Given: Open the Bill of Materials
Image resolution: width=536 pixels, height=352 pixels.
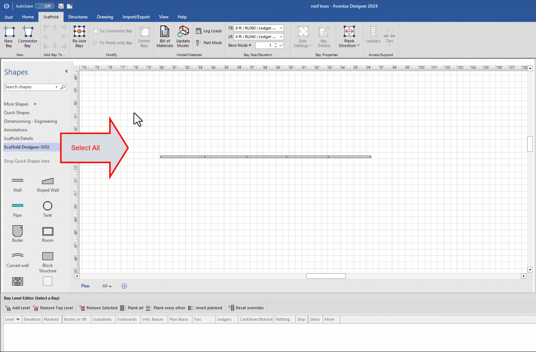Looking at the screenshot, I should [x=165, y=32].
